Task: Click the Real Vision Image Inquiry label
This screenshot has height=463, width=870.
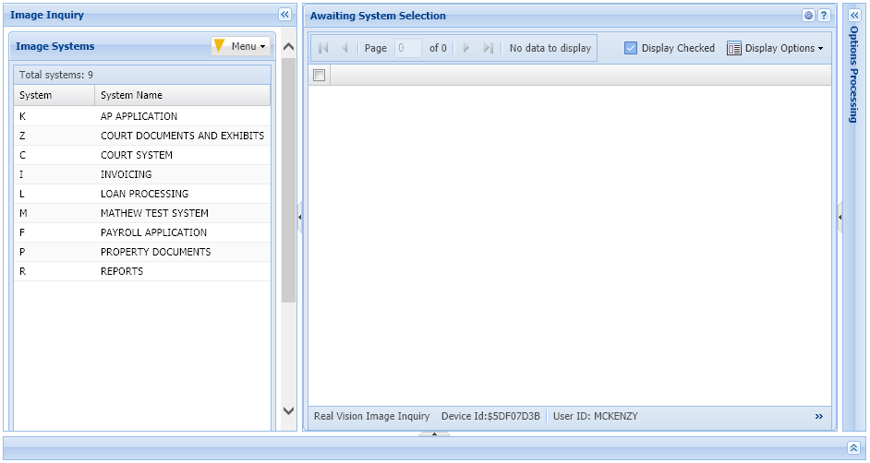Action: pos(372,416)
